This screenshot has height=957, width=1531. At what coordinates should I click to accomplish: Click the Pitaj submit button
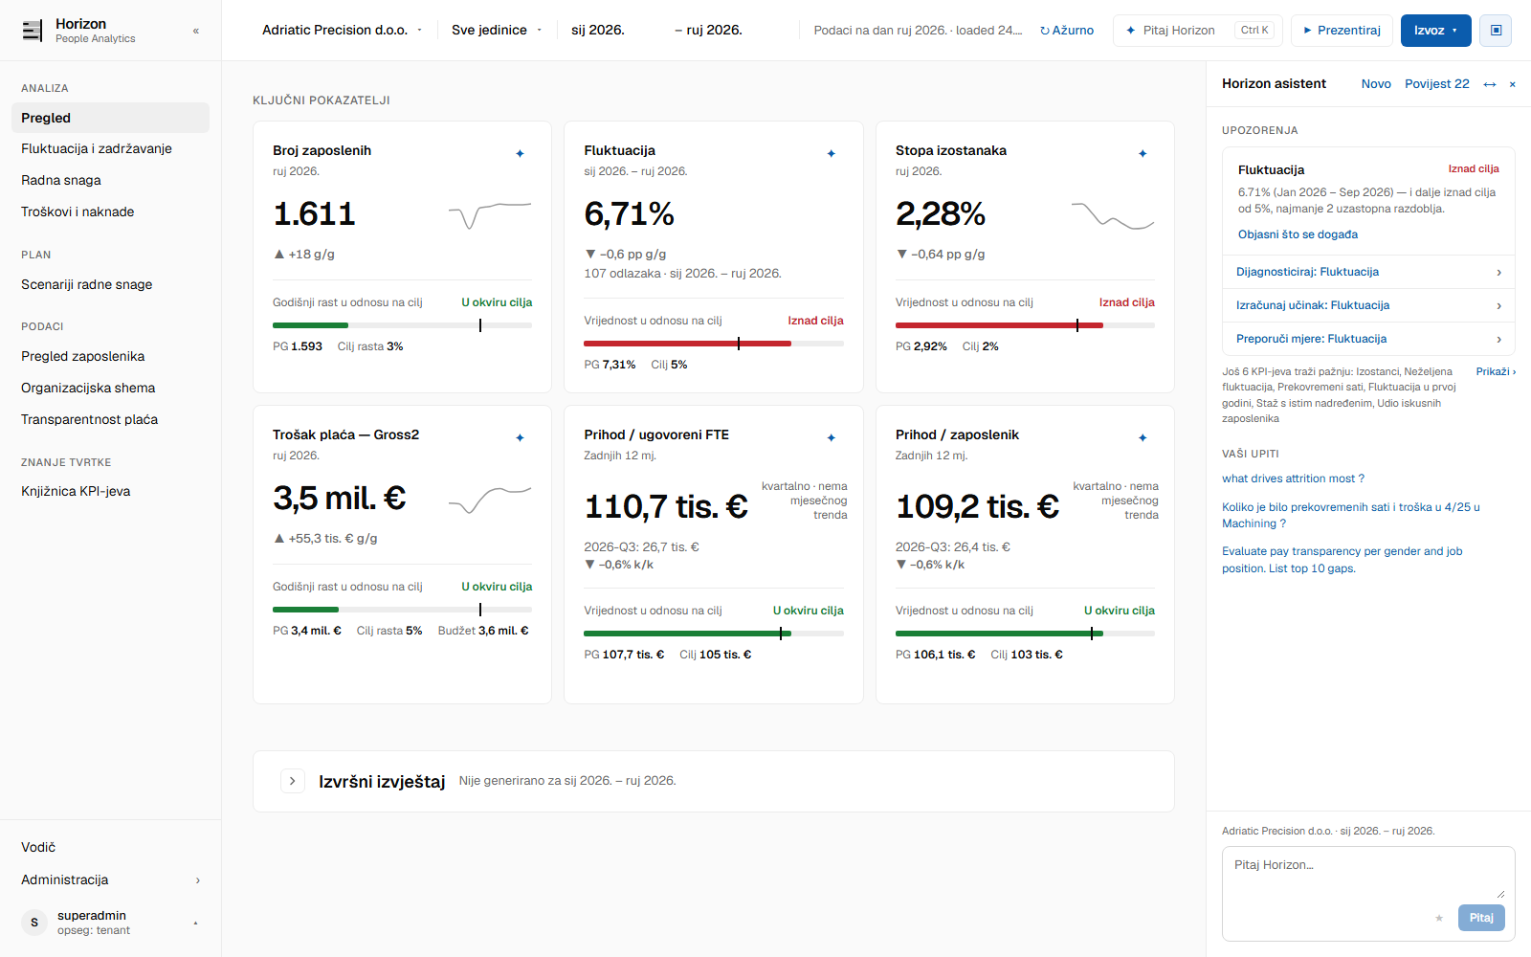[1481, 918]
